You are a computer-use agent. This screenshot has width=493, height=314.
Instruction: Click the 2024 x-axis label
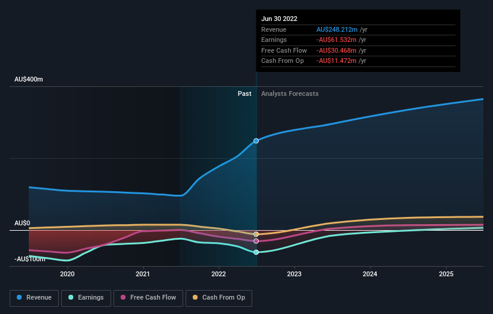(x=370, y=274)
